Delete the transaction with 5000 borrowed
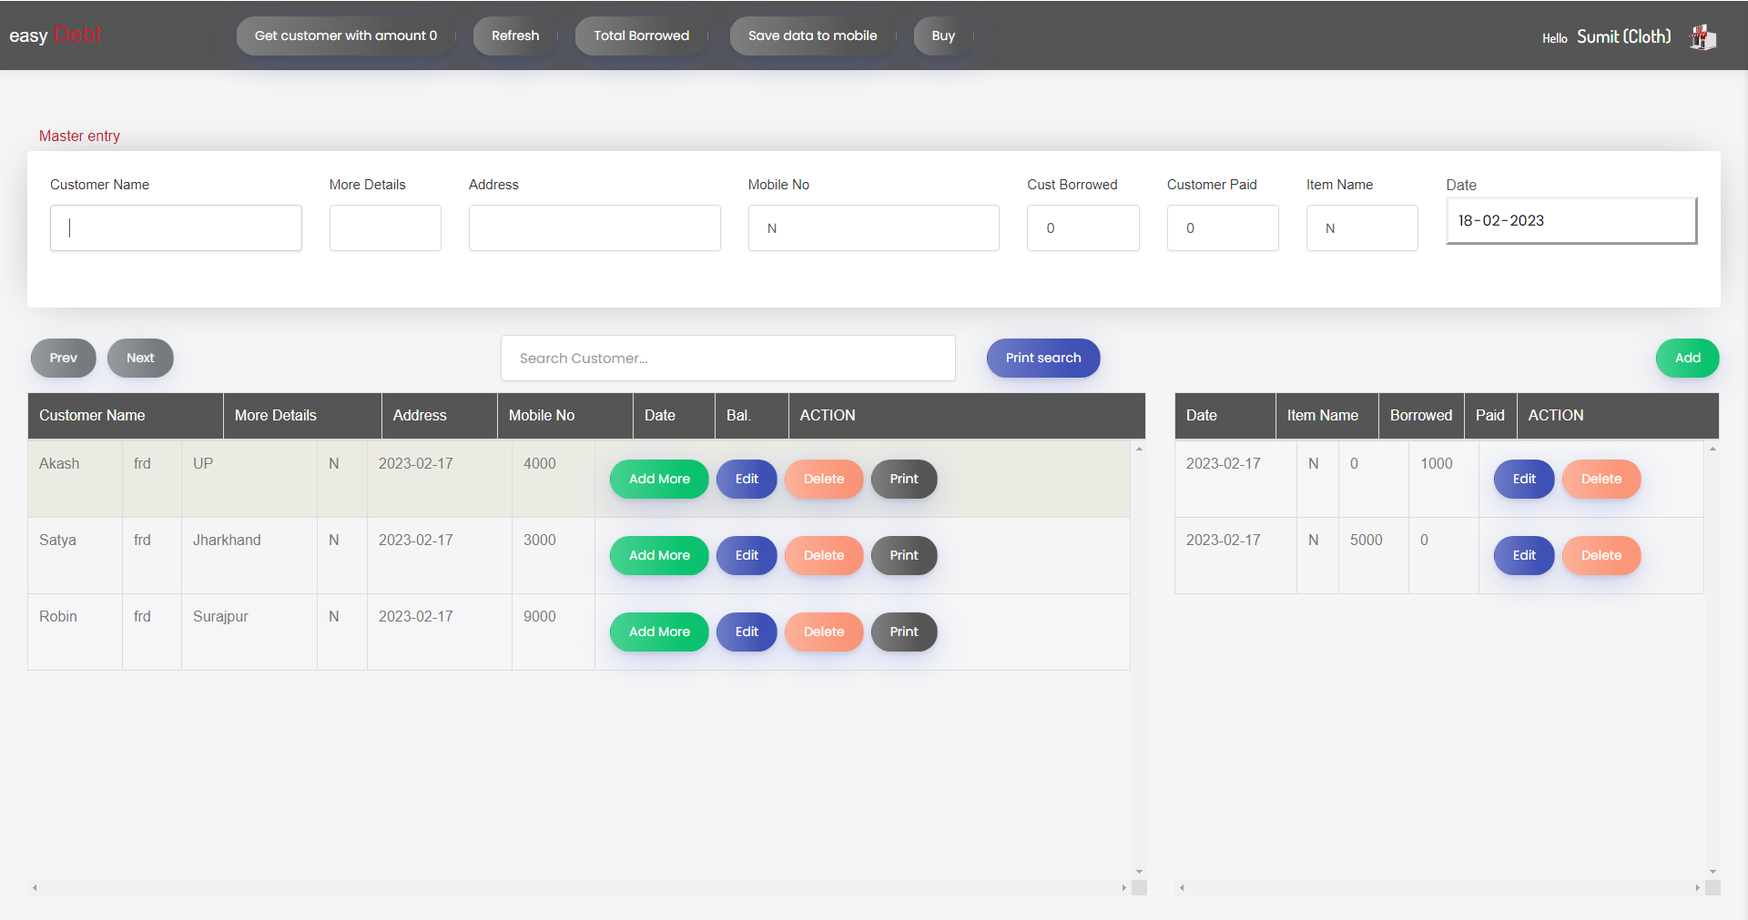 [1601, 555]
